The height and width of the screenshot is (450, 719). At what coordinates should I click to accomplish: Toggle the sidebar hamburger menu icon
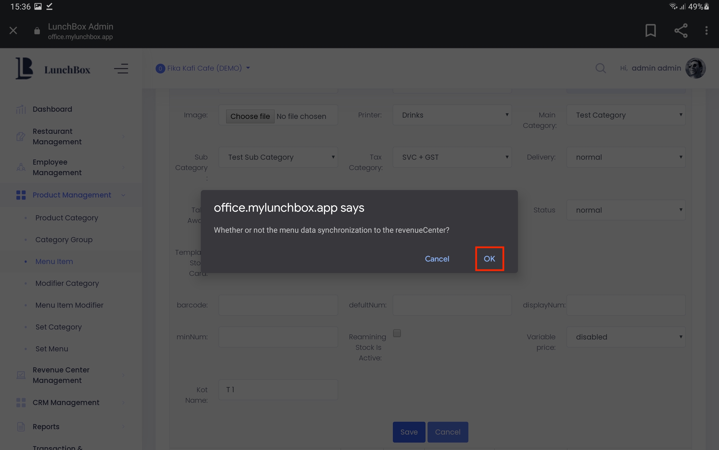[121, 69]
